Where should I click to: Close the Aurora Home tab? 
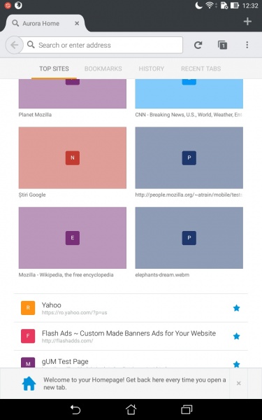click(77, 24)
